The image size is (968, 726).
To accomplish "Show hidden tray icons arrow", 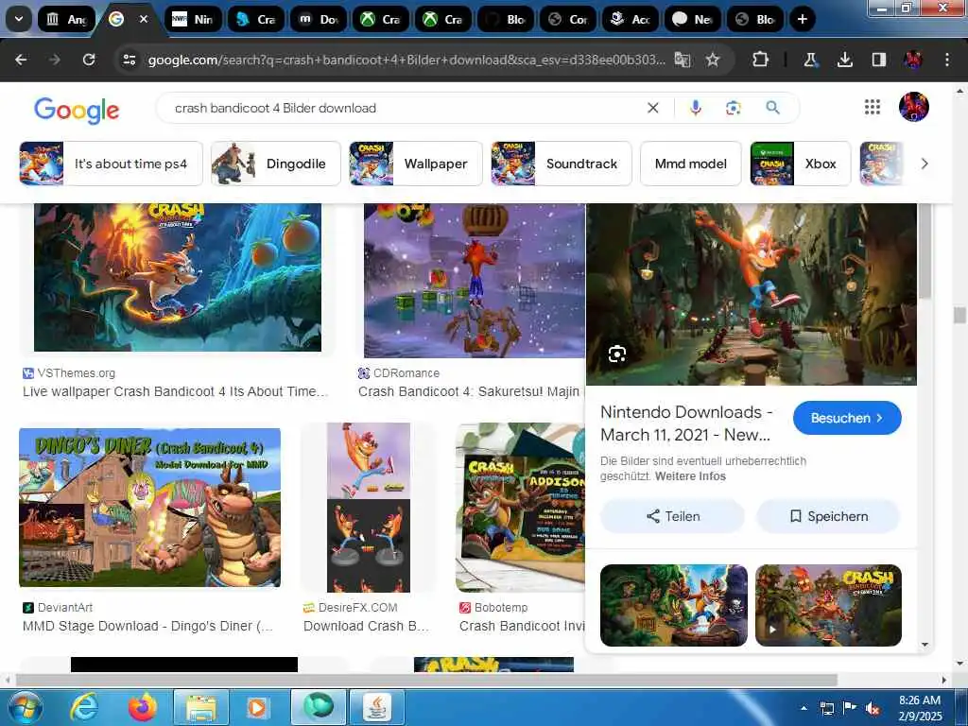I will point(804,708).
